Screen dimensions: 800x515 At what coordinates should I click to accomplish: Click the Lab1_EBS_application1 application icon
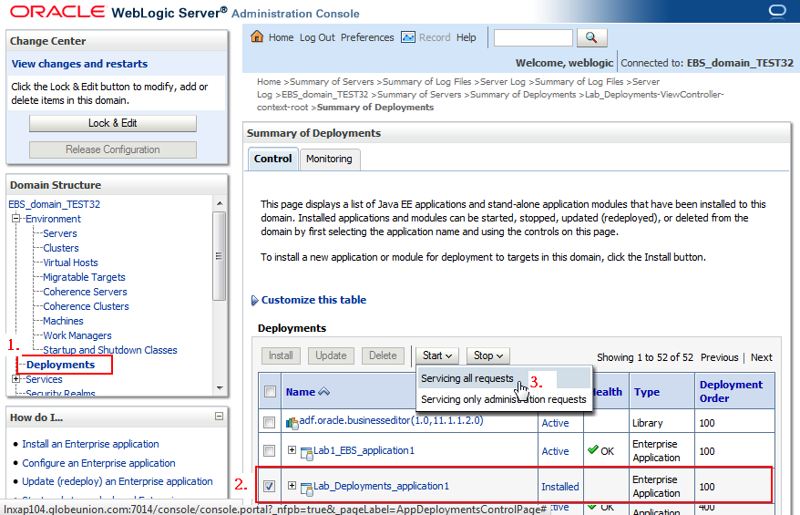(307, 453)
